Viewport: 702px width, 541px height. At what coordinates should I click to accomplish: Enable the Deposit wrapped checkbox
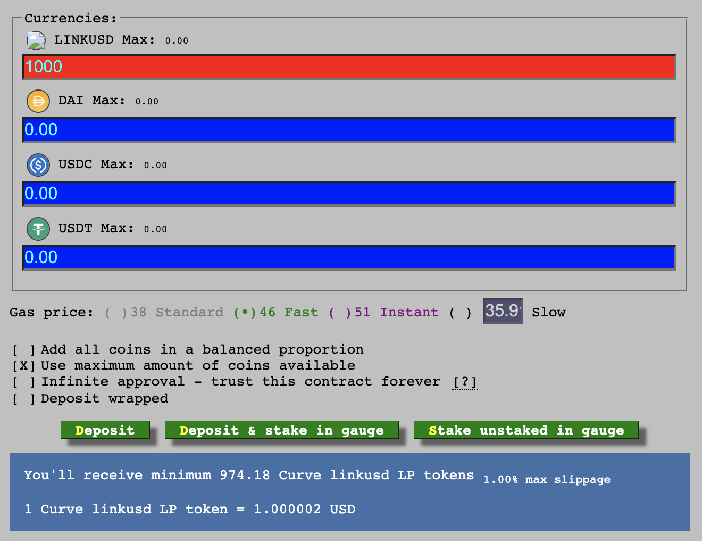pyautogui.click(x=24, y=399)
